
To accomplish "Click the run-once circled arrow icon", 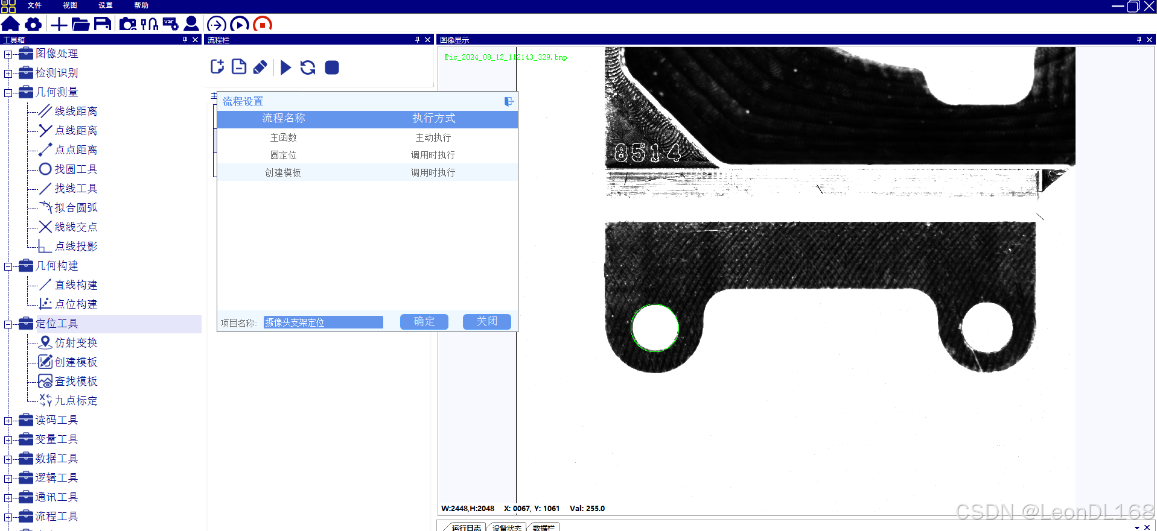I will (x=217, y=24).
